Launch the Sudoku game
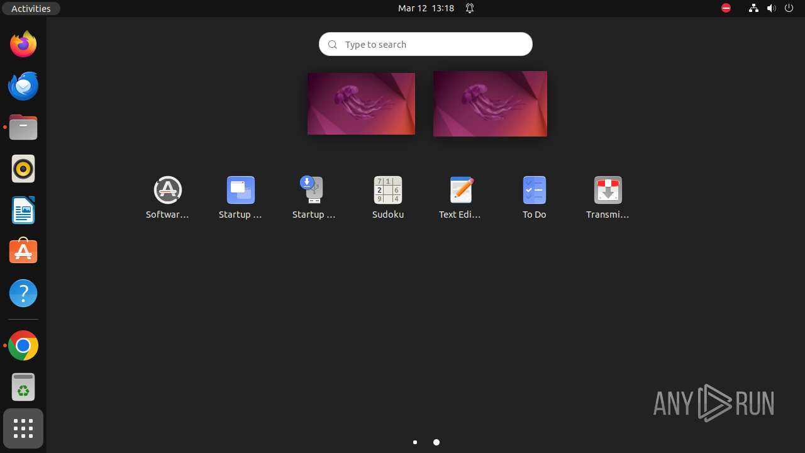This screenshot has width=805, height=453. [x=387, y=198]
